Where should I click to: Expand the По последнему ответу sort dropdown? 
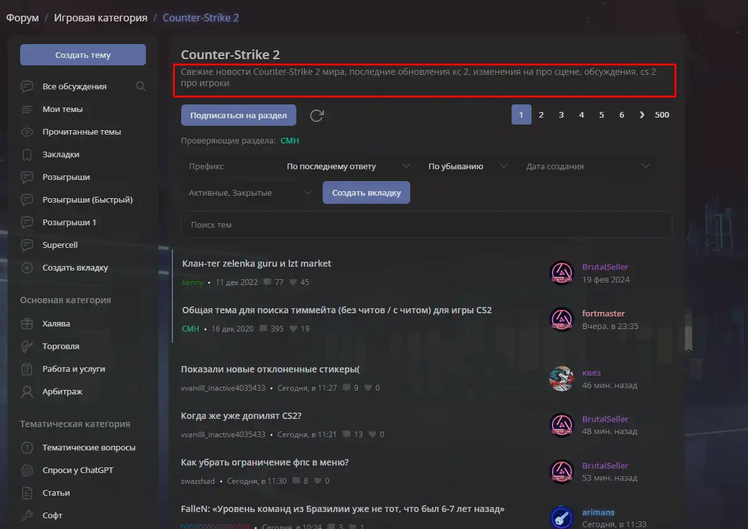349,167
